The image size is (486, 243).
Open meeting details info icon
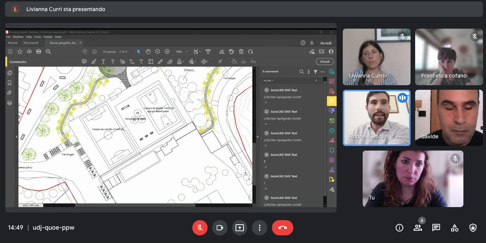399,228
